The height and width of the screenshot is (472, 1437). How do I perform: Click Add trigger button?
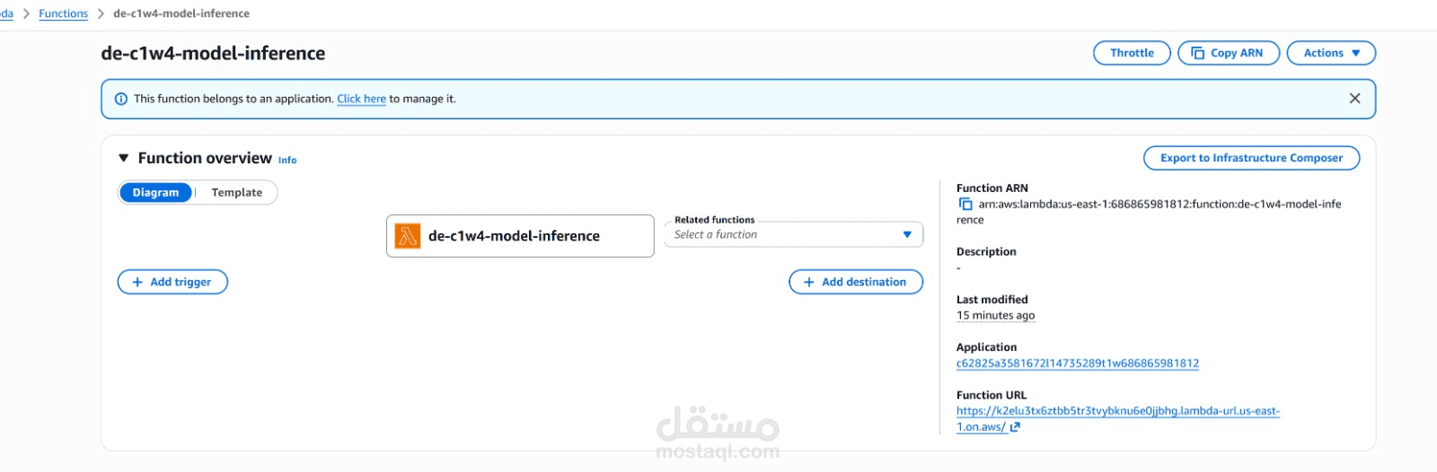coord(172,282)
